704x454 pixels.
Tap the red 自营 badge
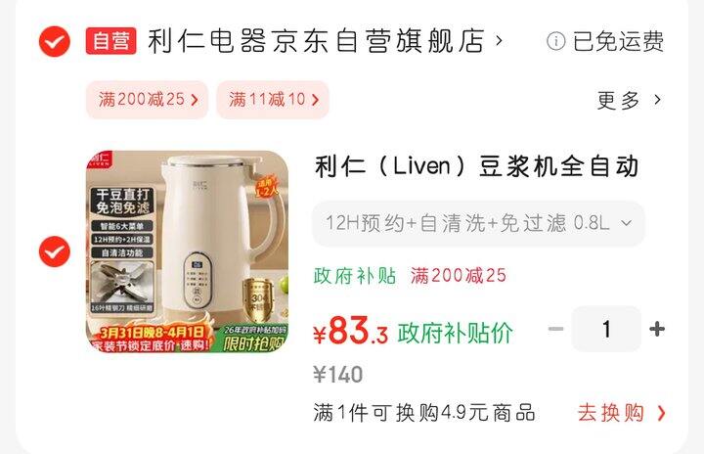(x=110, y=41)
